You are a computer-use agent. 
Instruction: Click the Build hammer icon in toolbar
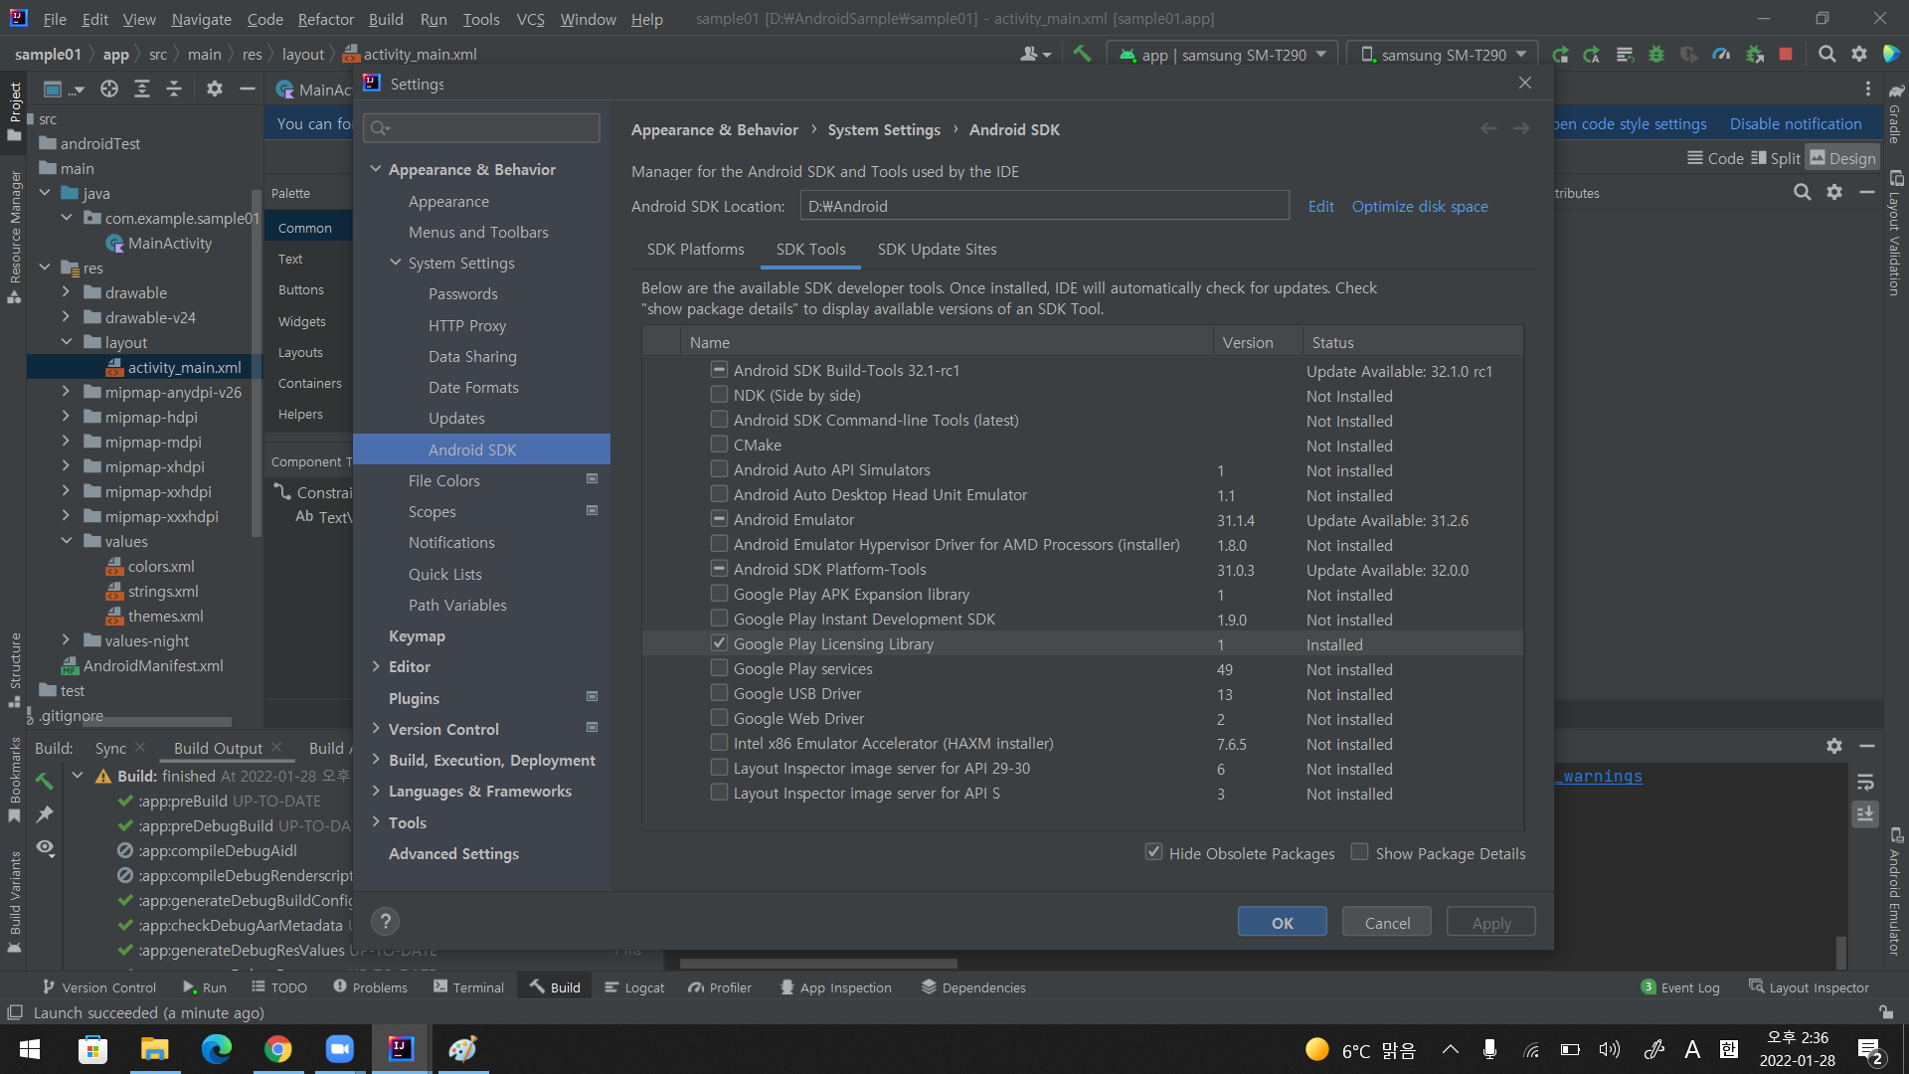pos(1082,55)
